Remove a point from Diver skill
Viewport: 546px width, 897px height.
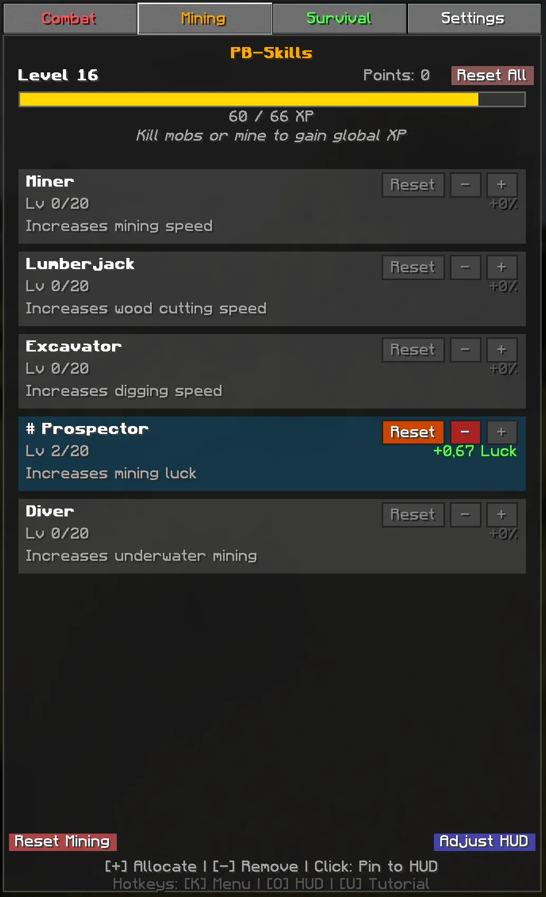465,515
